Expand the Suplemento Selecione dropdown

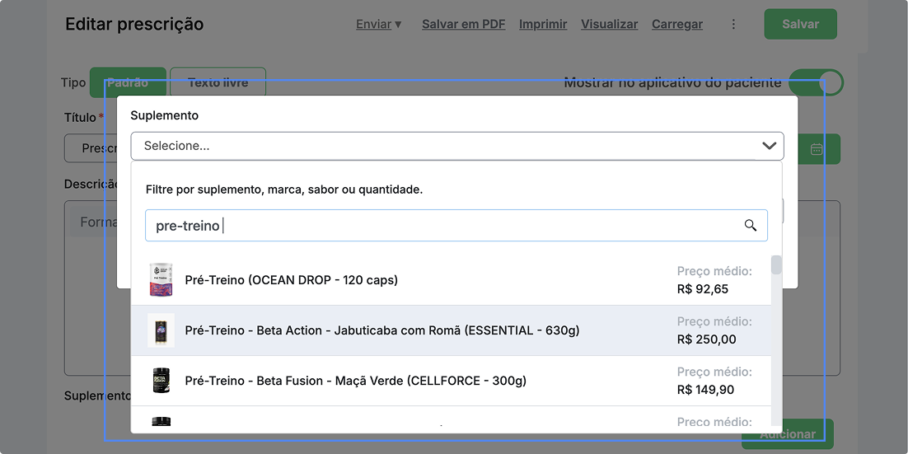445,146
